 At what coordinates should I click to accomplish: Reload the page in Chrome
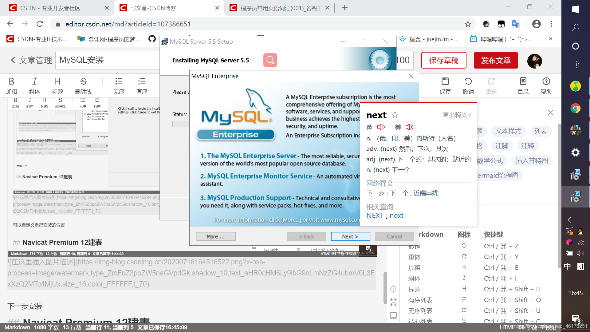click(40, 24)
